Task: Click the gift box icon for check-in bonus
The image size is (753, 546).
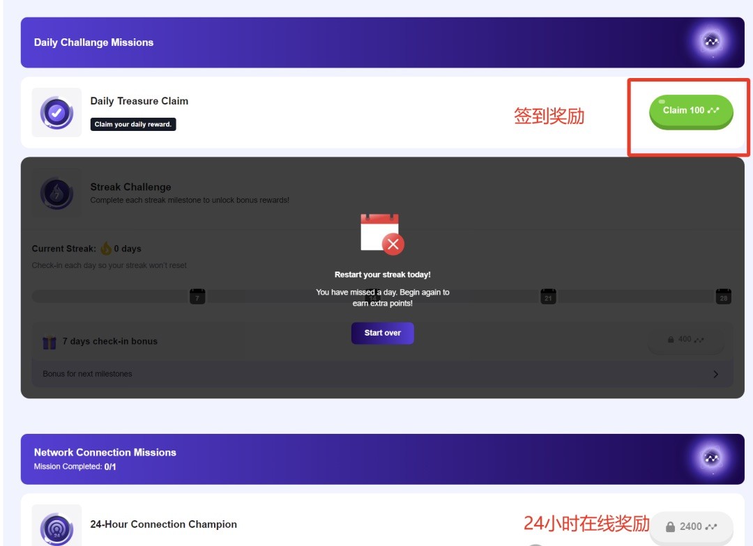Action: click(49, 342)
